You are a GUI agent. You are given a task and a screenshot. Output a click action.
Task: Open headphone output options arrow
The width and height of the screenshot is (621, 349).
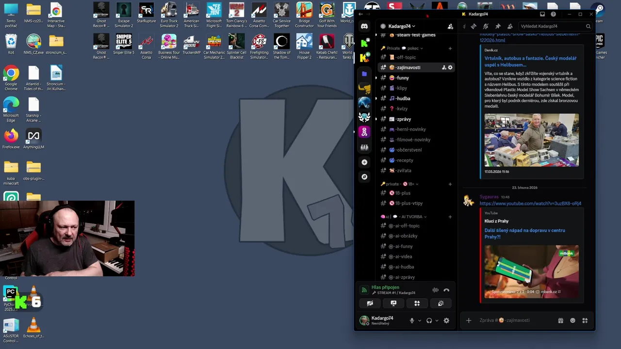pos(437,320)
